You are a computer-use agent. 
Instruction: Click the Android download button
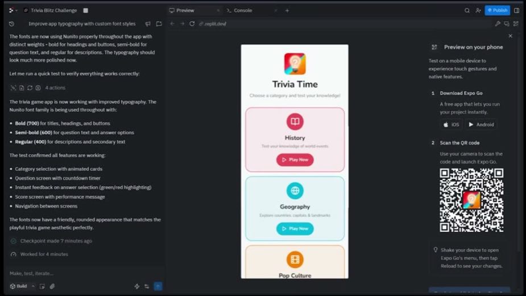(x=481, y=125)
